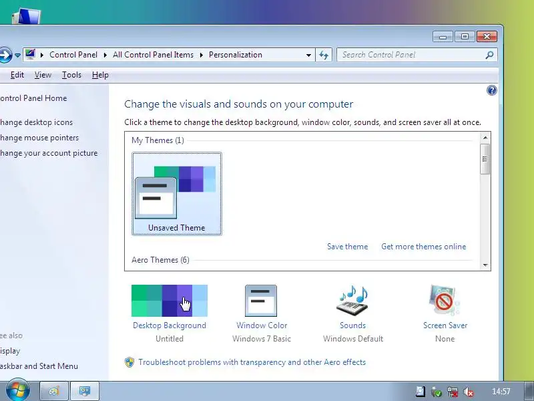Expand the address bar history dropdown
Screen dimensions: 534x401
308,55
